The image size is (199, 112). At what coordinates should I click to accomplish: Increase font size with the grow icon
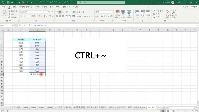pos(49,12)
